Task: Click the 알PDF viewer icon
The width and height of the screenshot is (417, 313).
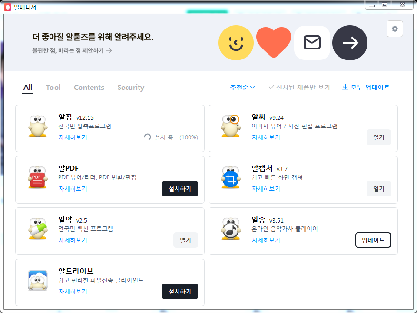Action: 38,177
